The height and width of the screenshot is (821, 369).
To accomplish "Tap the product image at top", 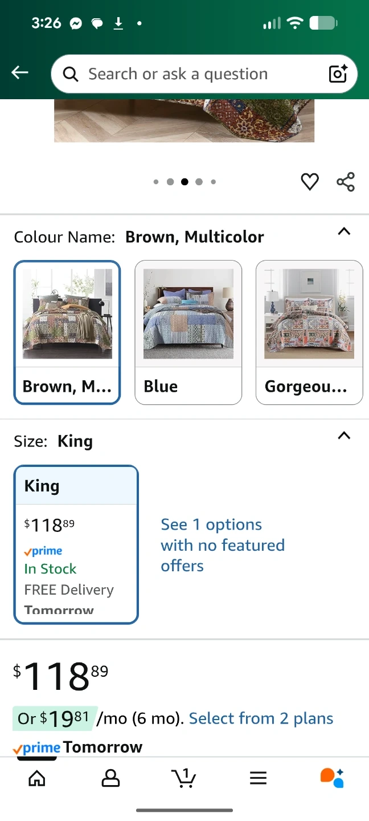I will click(184, 121).
